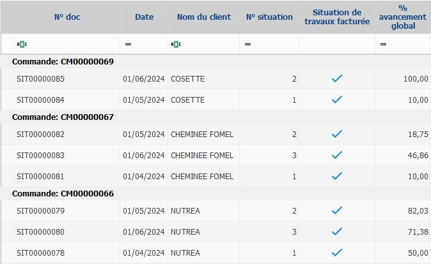
Task: Sort by the Date column header
Action: click(145, 17)
